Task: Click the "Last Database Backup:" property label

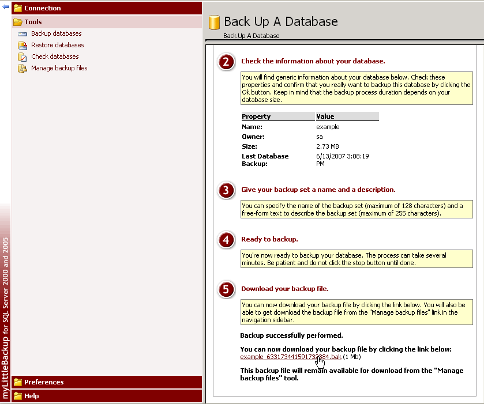Action: [x=265, y=160]
